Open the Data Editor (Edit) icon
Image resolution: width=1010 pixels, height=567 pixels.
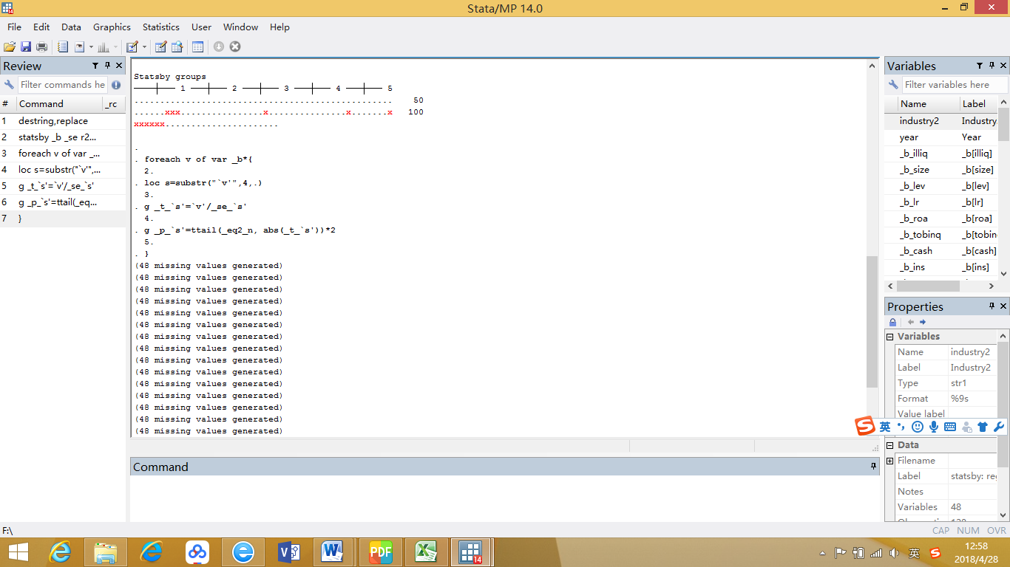[x=160, y=47]
